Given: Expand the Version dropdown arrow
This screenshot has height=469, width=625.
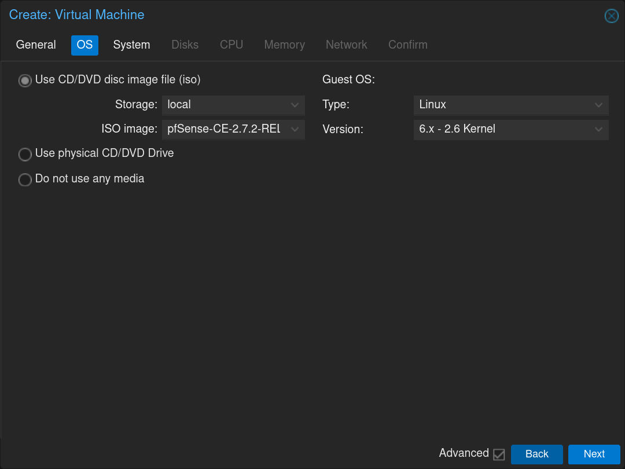Looking at the screenshot, I should (x=598, y=129).
